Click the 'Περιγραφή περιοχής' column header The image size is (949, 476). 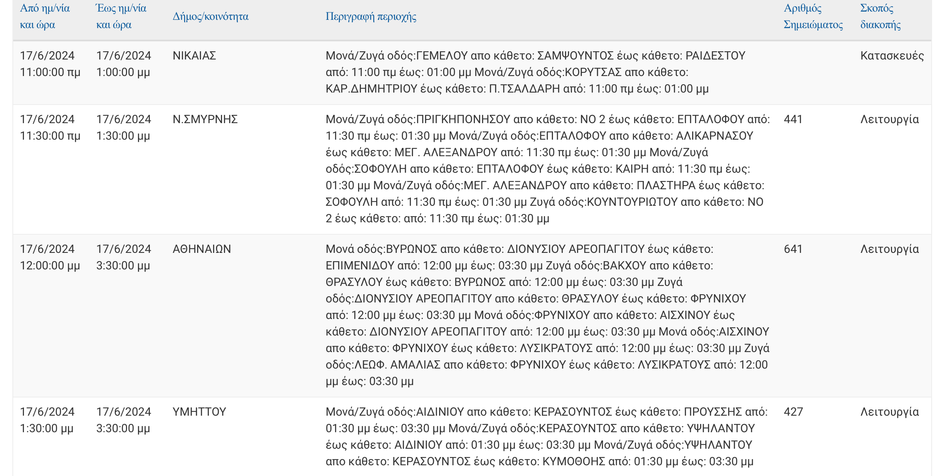pyautogui.click(x=371, y=17)
